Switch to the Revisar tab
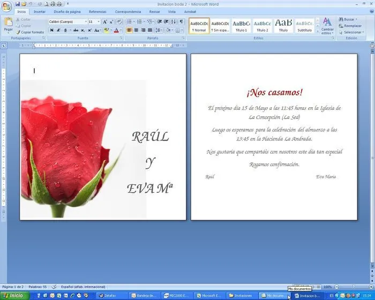The height and width of the screenshot is (300, 375). pyautogui.click(x=154, y=11)
